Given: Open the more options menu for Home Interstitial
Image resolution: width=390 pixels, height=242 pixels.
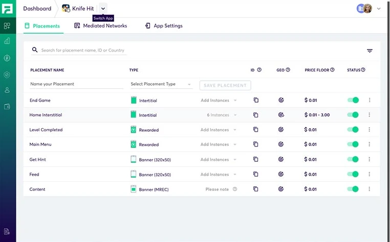Looking at the screenshot, I should tap(370, 115).
